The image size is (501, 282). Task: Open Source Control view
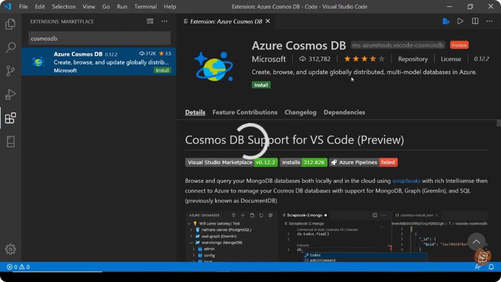pyautogui.click(x=10, y=71)
